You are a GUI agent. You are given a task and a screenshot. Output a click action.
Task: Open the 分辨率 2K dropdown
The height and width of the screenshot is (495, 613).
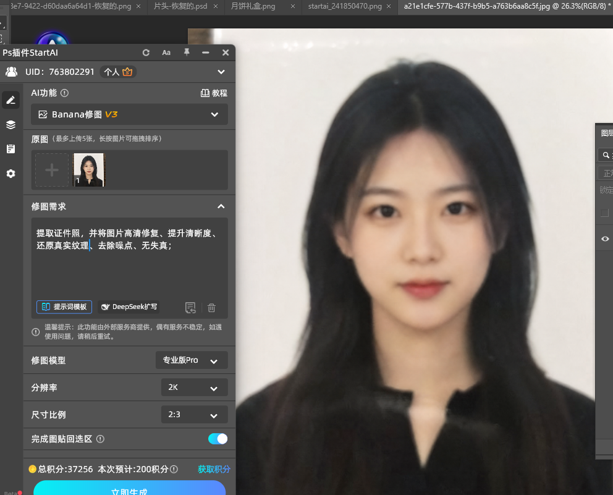tap(194, 387)
